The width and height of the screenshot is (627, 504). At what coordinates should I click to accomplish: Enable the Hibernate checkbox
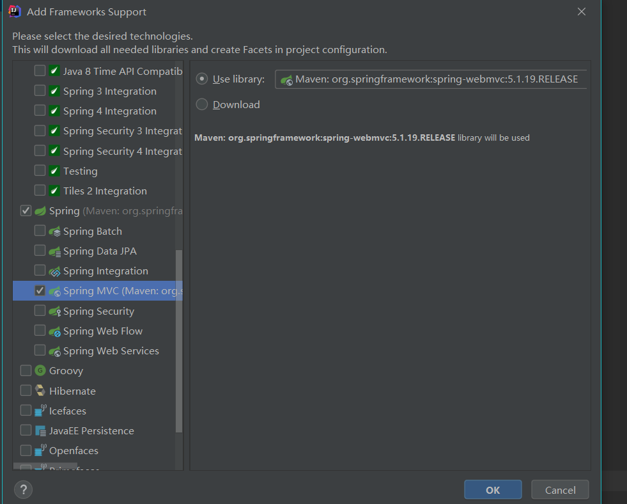point(26,390)
